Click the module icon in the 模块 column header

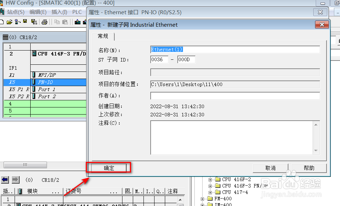(20, 191)
